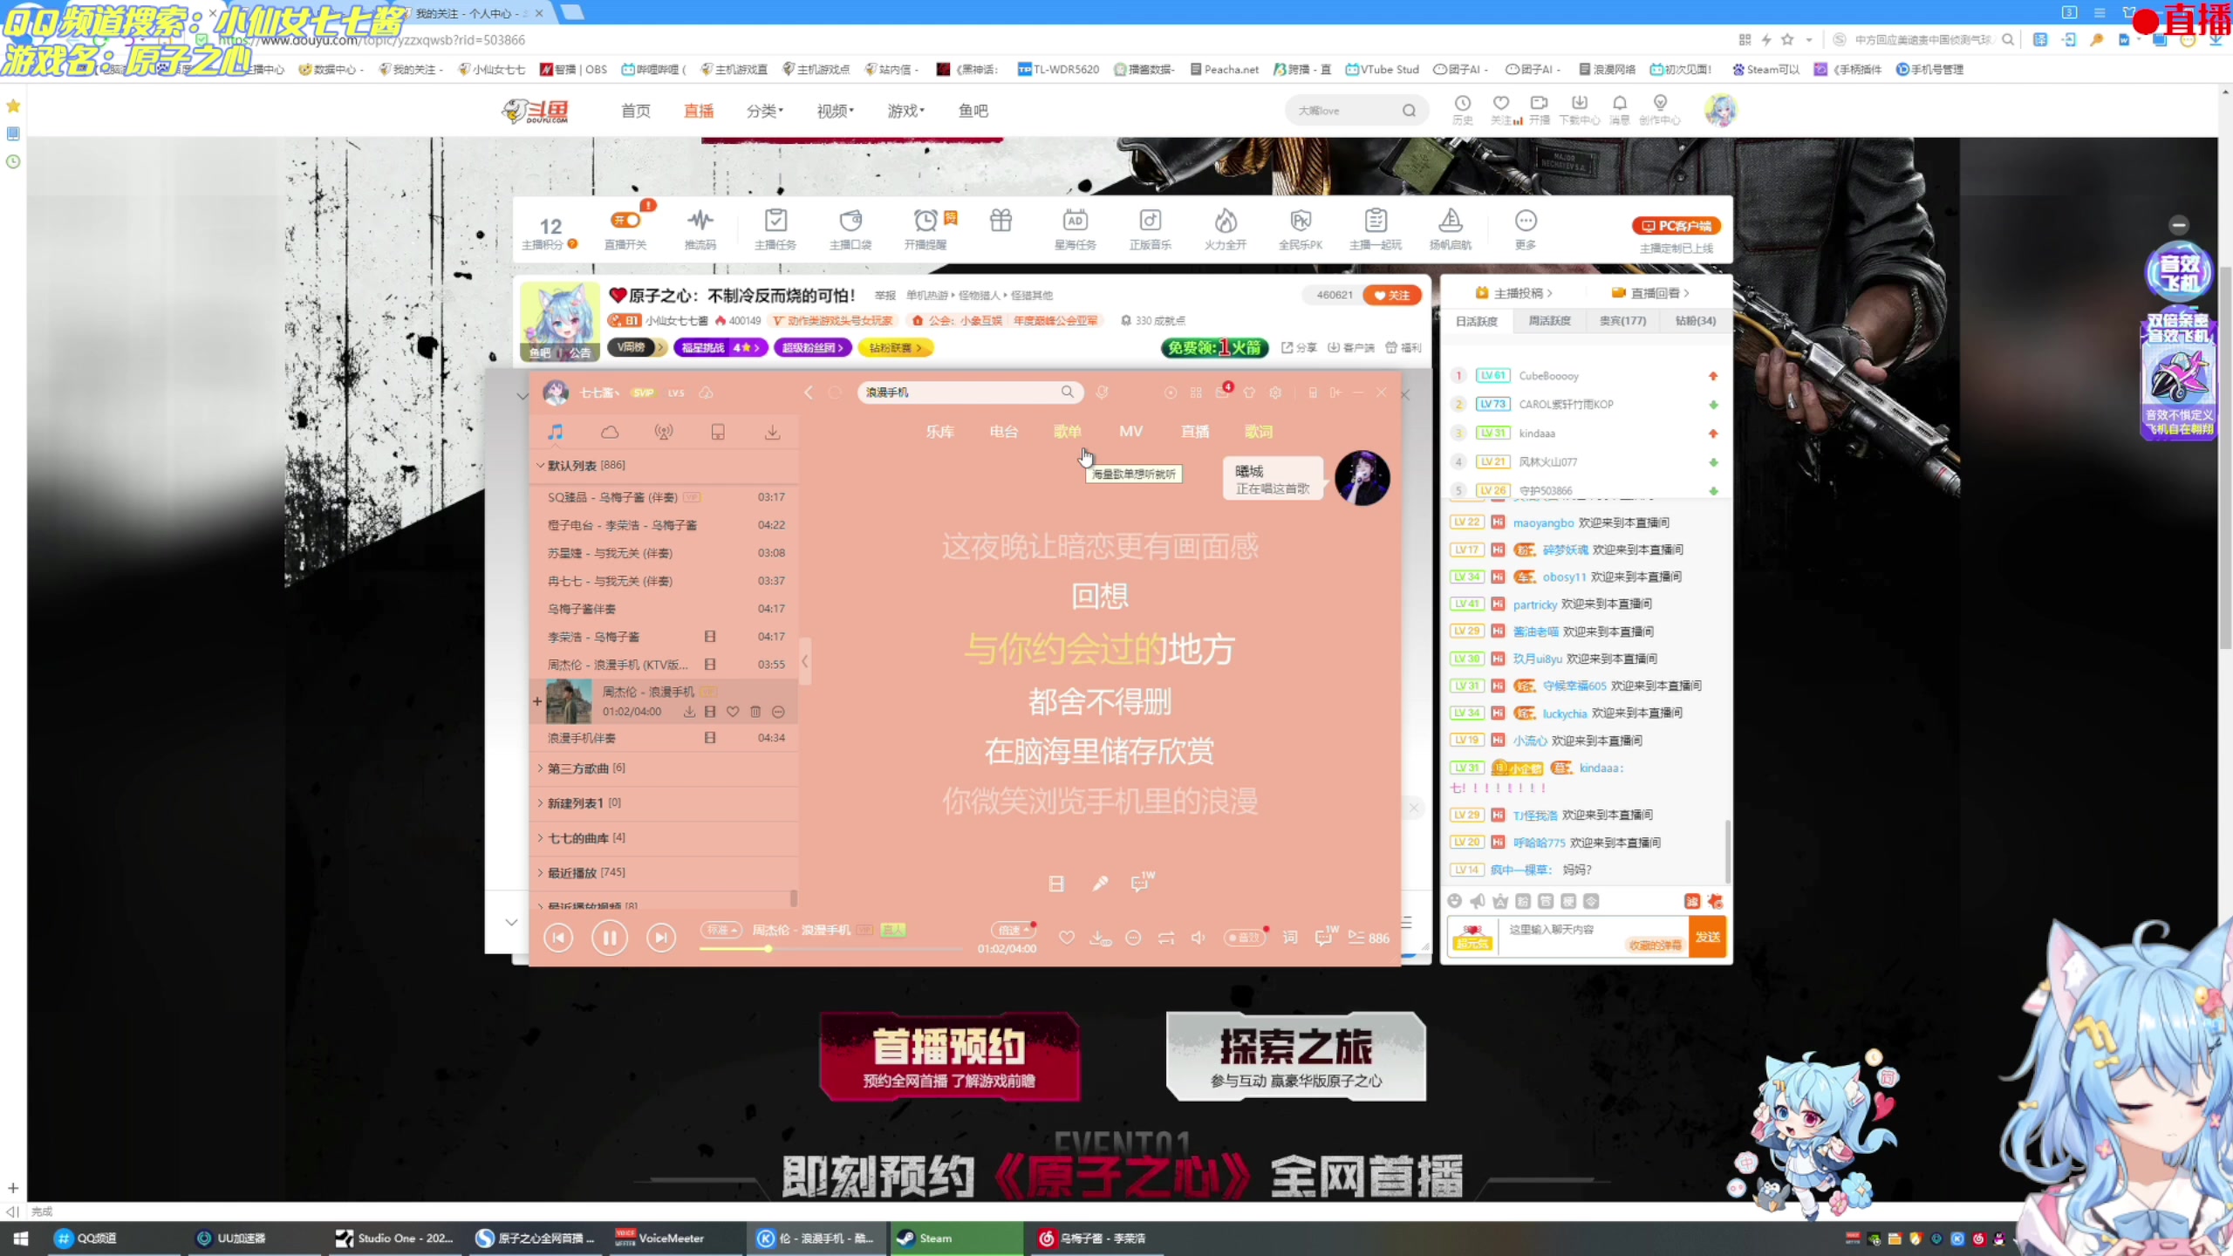Toggle desktop lyrics 词 button
2233x1256 pixels.
pyautogui.click(x=1290, y=938)
